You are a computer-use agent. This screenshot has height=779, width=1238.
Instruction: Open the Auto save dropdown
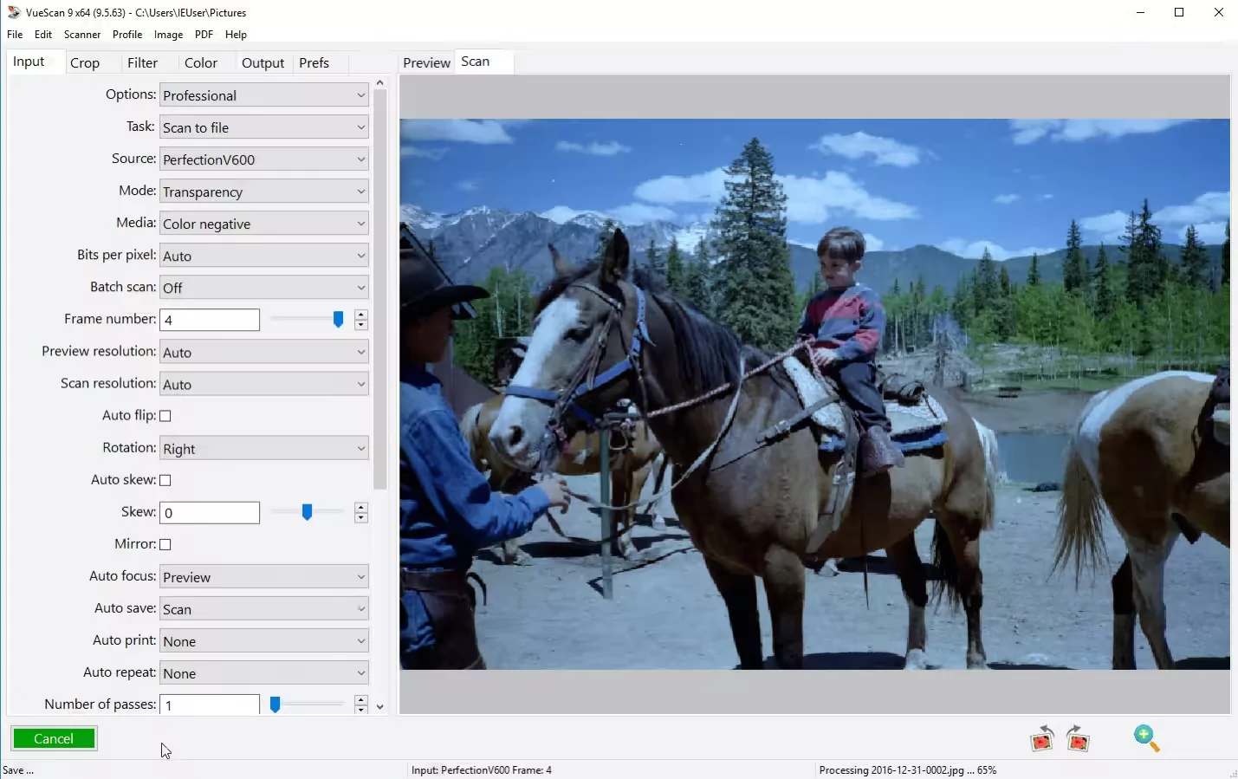tap(263, 609)
